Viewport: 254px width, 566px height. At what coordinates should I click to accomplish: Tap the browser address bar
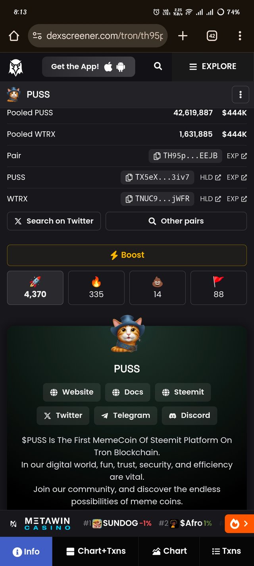pyautogui.click(x=98, y=36)
